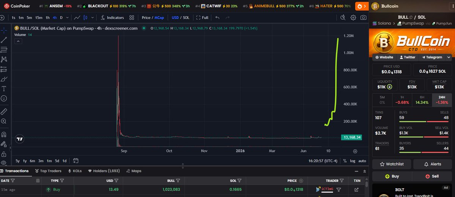The height and width of the screenshot is (197, 455).
Task: Set chart currency to SOL
Action: pos(186,17)
